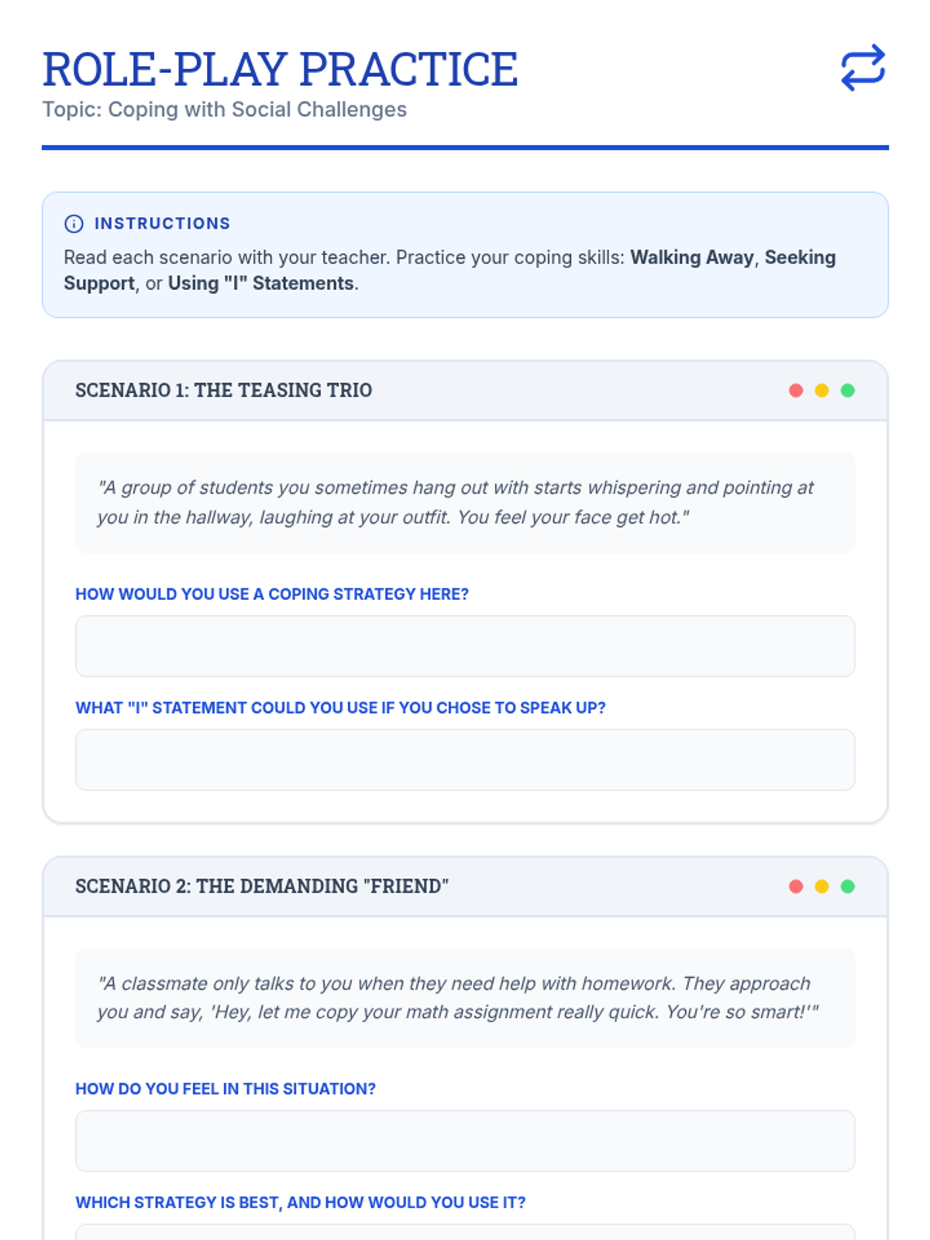The width and height of the screenshot is (930, 1240).
Task: Click the red dot in Scenario 1 header
Action: [x=796, y=391]
